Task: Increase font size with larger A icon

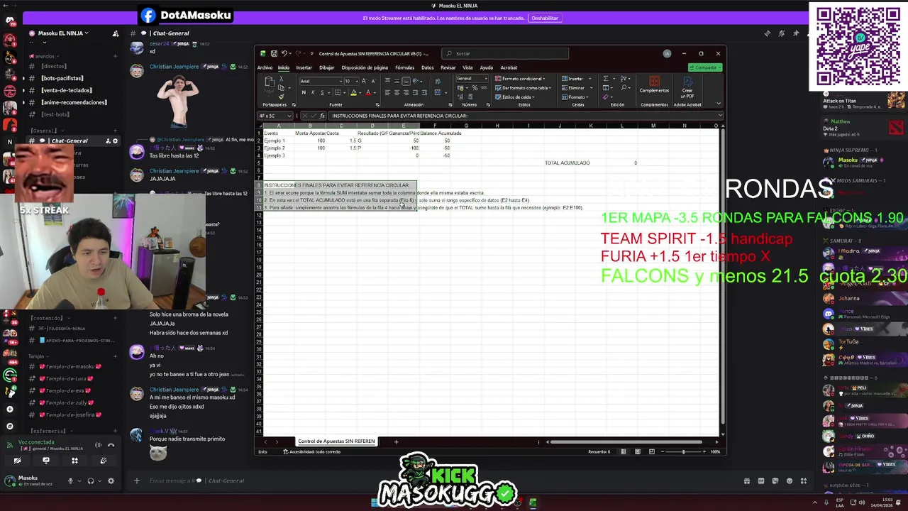Action: [365, 81]
